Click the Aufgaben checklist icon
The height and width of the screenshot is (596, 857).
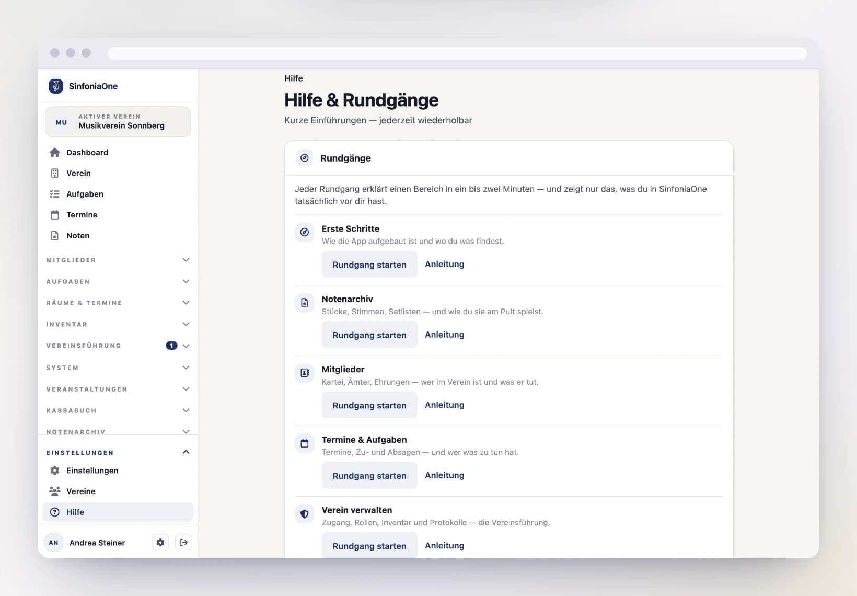[x=55, y=194]
